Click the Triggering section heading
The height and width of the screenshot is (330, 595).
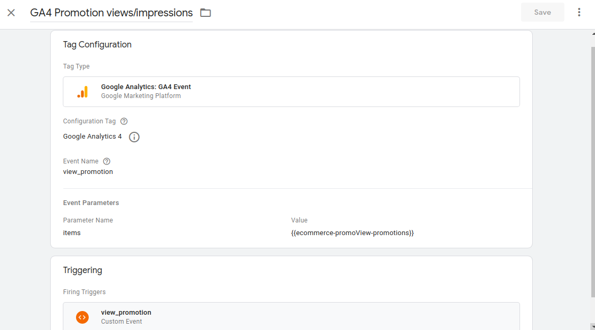pyautogui.click(x=82, y=270)
